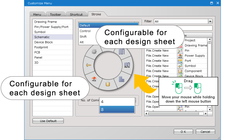245x140 pixels.
Task: Select Default in the modifier list
Action: pos(108,25)
